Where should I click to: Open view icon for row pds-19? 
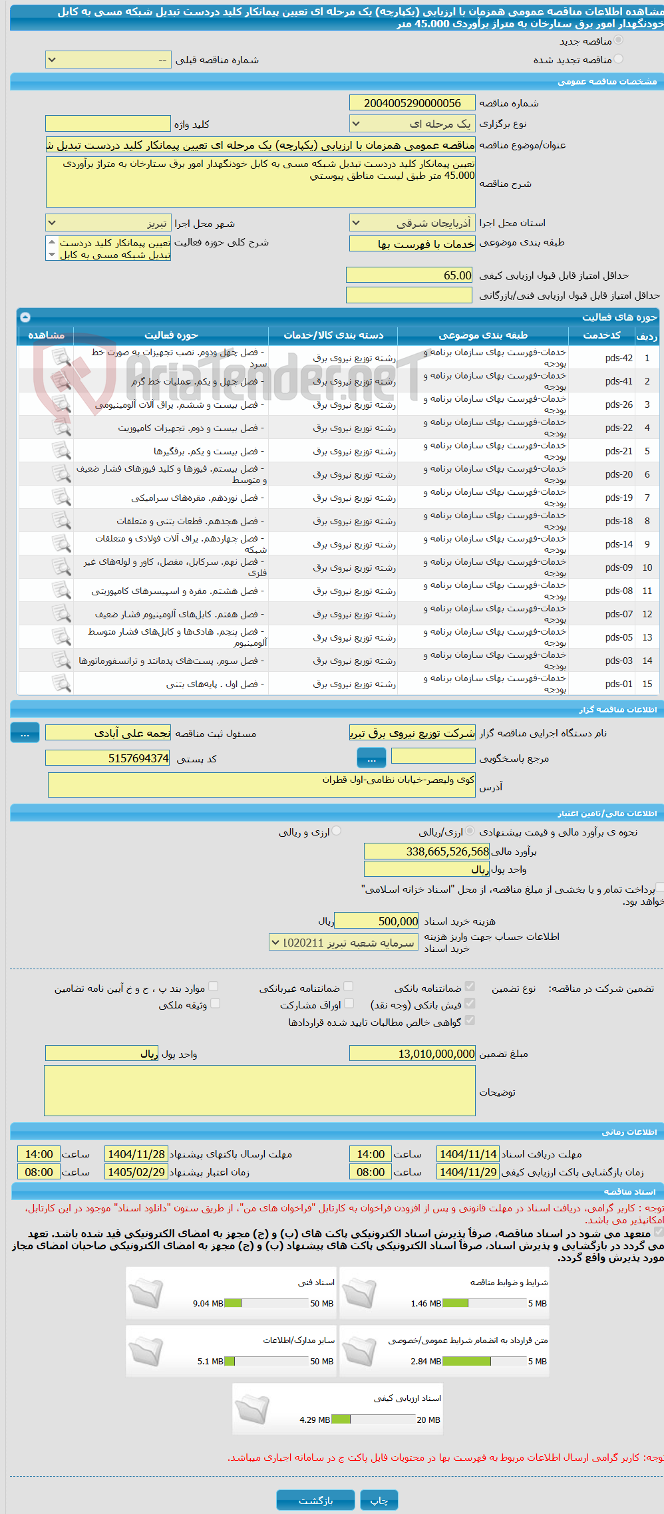click(61, 498)
